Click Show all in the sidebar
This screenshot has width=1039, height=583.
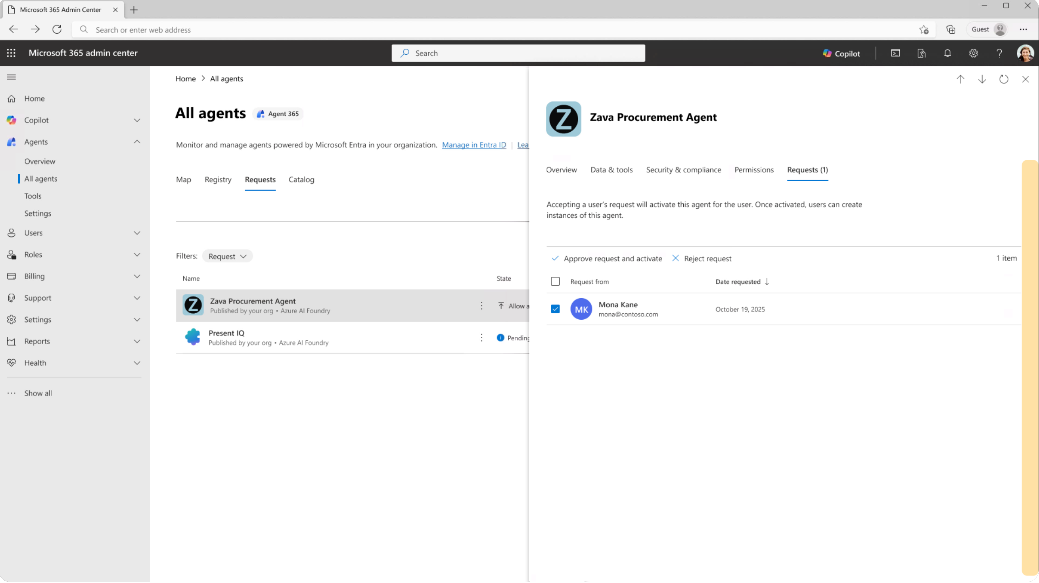pos(38,394)
